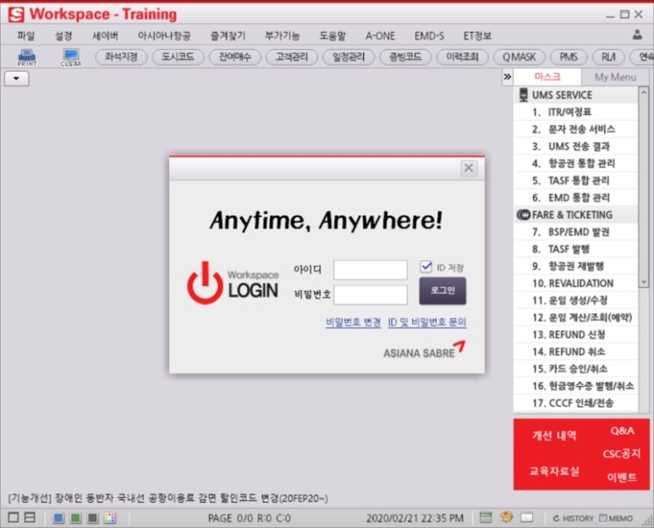Click the PMS toolbar button
The height and width of the screenshot is (528, 654).
click(569, 58)
